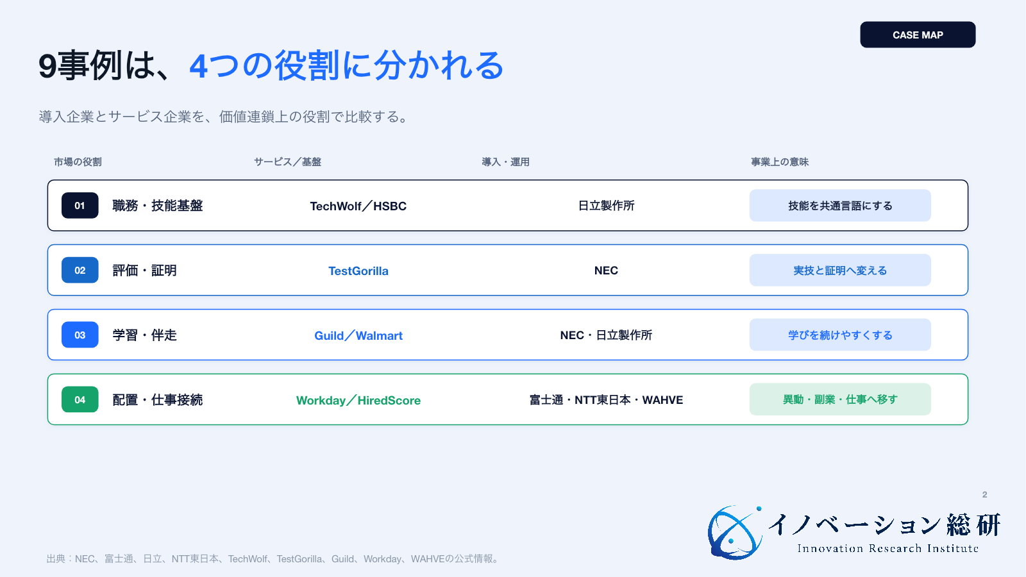Click the 学びを続けやすくする pill
The height and width of the screenshot is (577, 1026).
point(840,335)
